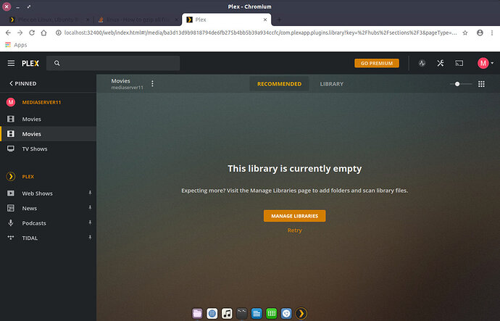Open the Files app in the dock
The width and height of the screenshot is (500, 321).
pos(197,313)
